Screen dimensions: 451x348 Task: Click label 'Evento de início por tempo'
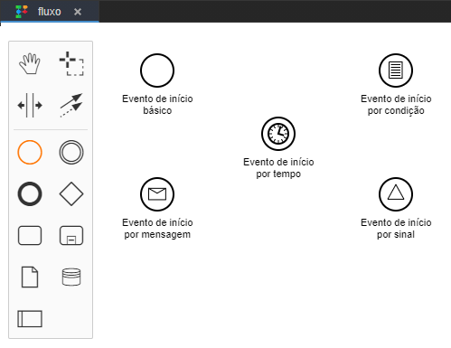point(278,168)
